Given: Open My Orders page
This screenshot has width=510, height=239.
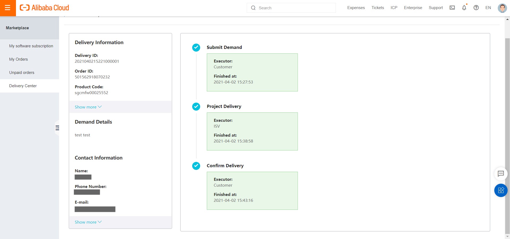Looking at the screenshot, I should 18,59.
